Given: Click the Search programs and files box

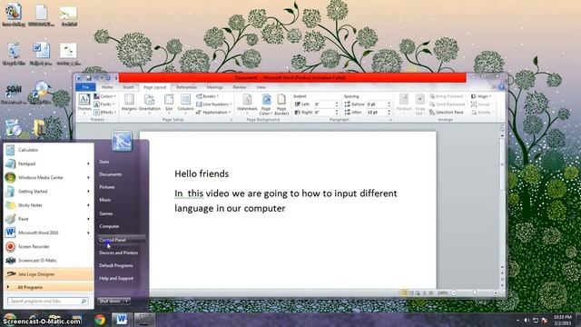Looking at the screenshot, I should (x=48, y=302).
